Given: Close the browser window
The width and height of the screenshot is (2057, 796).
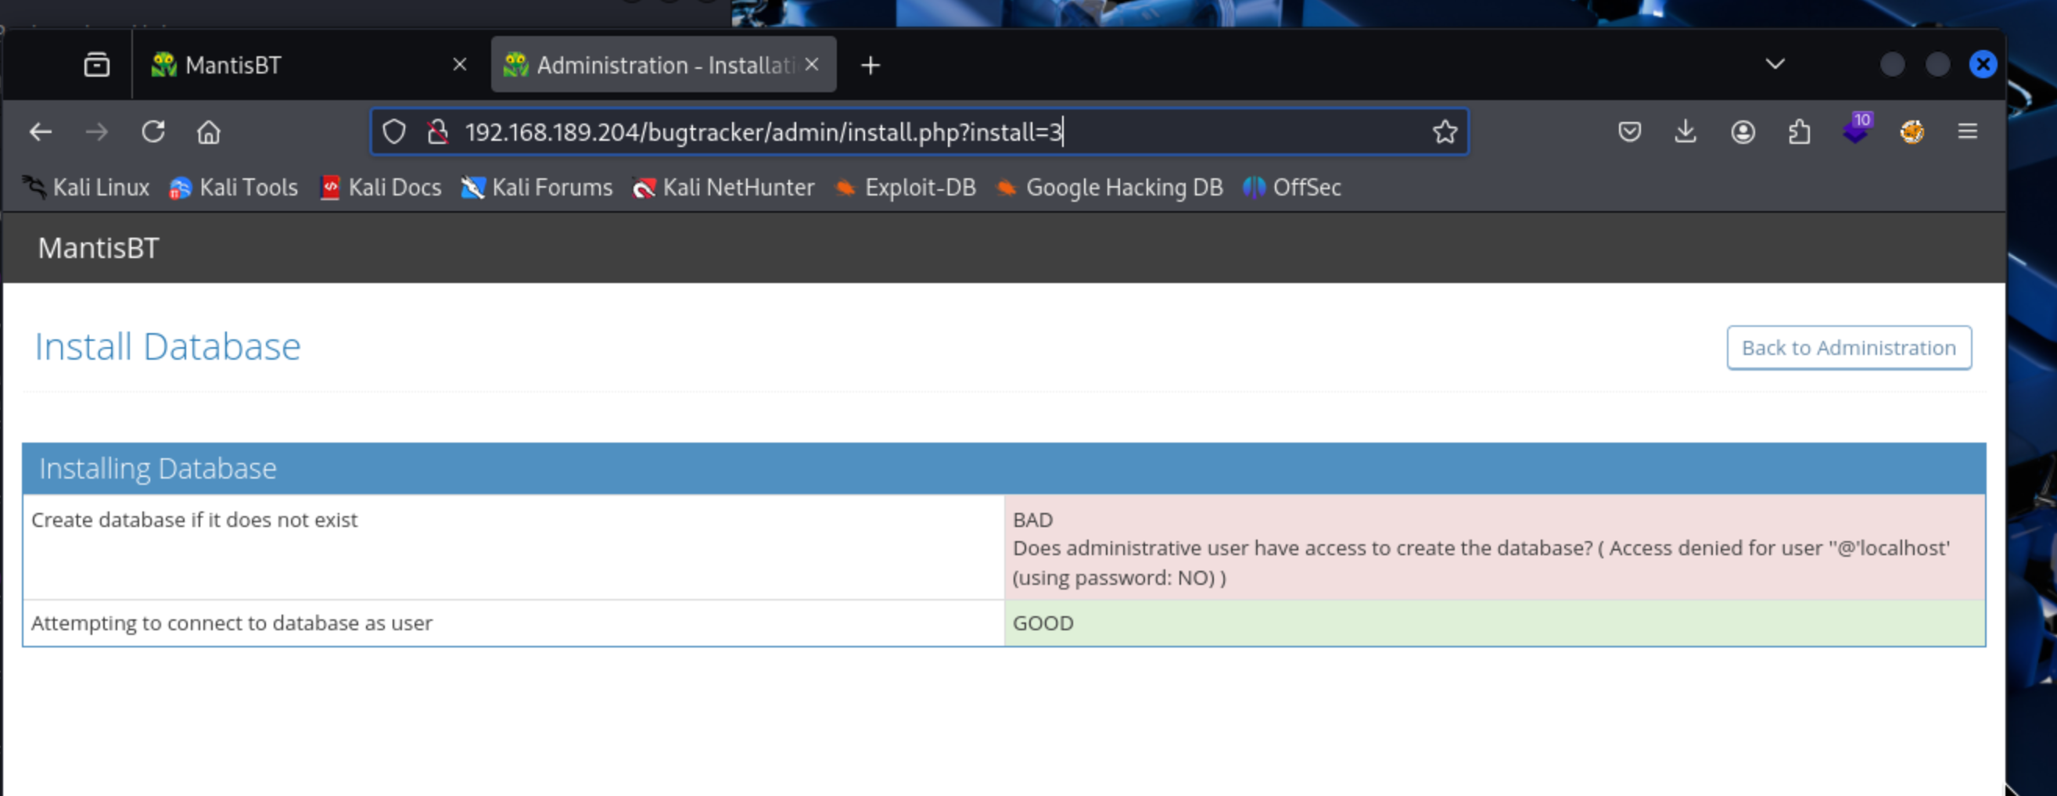Looking at the screenshot, I should coord(1983,65).
